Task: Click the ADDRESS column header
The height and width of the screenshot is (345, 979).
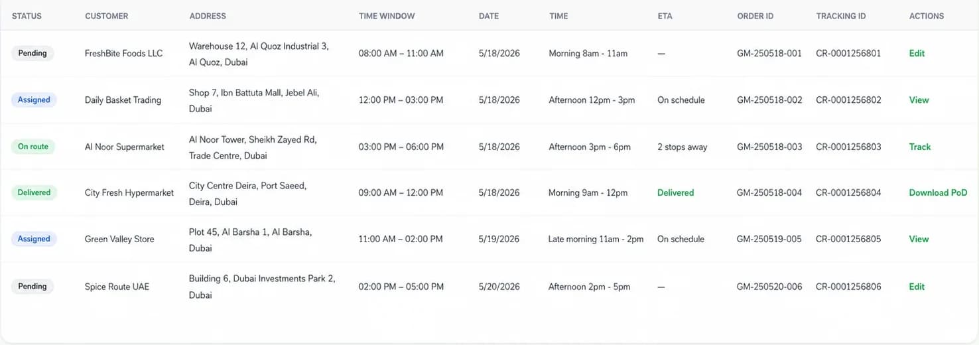Action: click(x=208, y=16)
